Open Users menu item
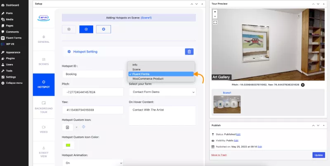This screenshot has height=166, width=330. point(7,65)
